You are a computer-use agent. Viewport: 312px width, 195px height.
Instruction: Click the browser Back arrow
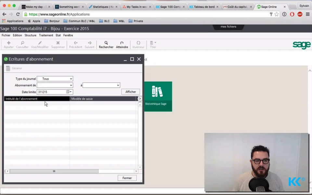point(4,14)
